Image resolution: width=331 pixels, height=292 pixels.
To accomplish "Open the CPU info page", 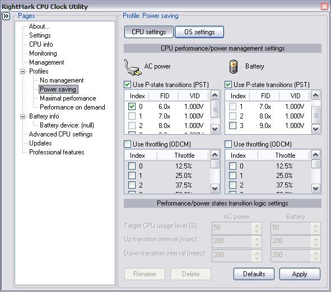I will tap(41, 44).
